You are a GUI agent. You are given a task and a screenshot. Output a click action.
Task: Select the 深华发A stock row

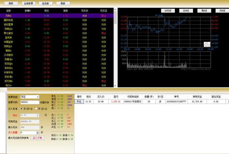coord(57,68)
